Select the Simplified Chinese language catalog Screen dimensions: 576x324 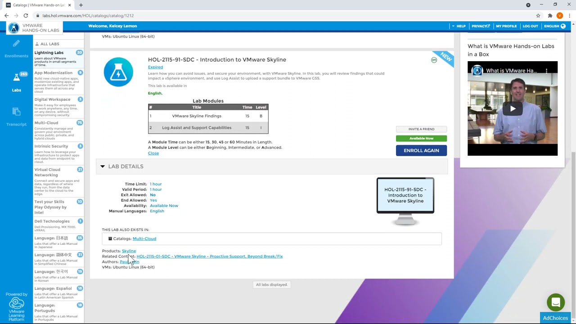[58, 259]
